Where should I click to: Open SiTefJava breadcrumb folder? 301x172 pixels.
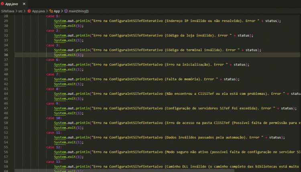[8, 11]
